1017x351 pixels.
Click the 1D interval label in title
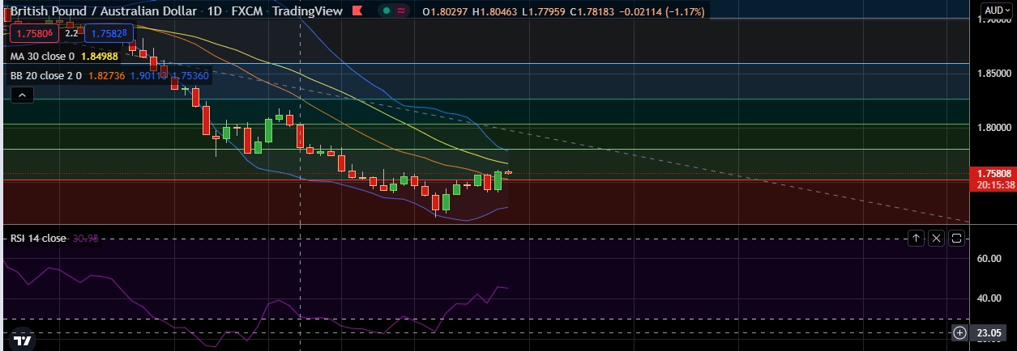point(213,11)
